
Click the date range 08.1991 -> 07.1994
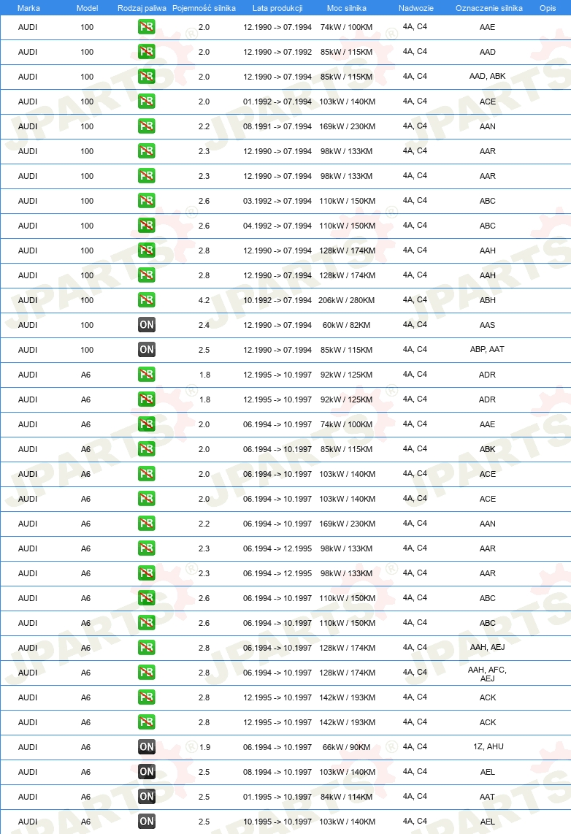pyautogui.click(x=277, y=126)
